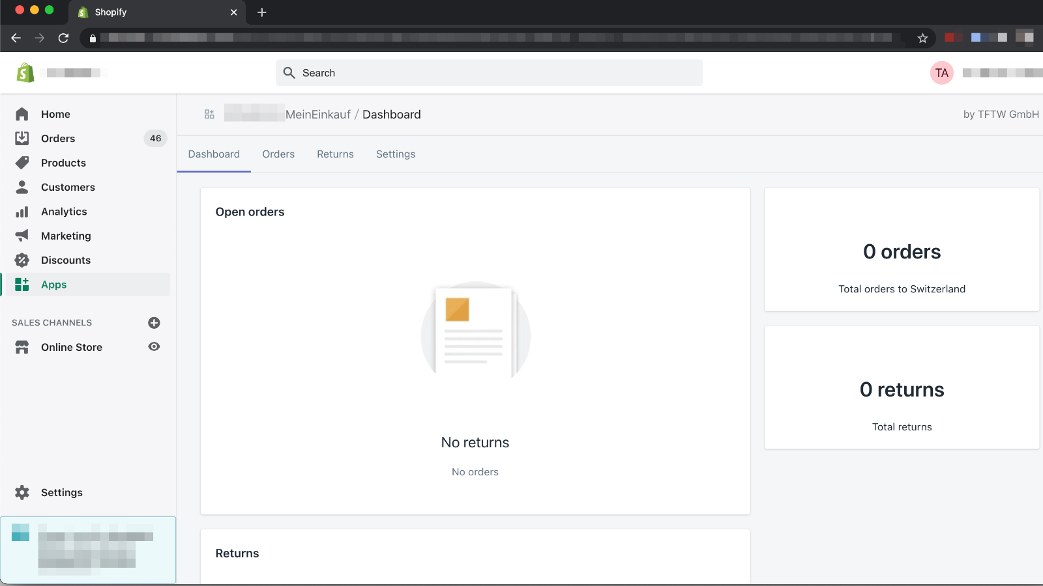The height and width of the screenshot is (586, 1043).
Task: Select Apps in the sidebar
Action: click(53, 285)
